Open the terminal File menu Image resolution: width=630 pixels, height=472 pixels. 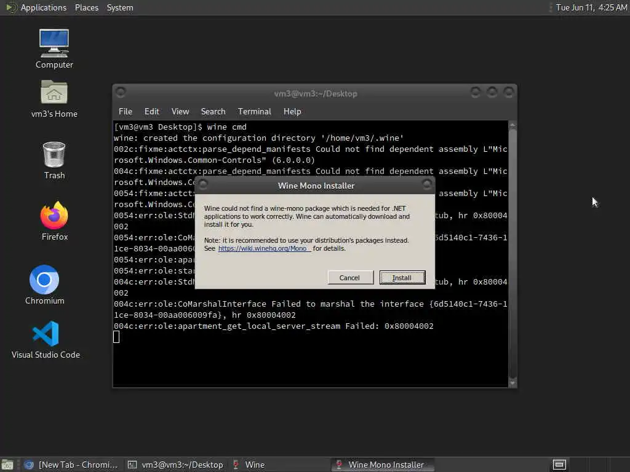(x=126, y=112)
